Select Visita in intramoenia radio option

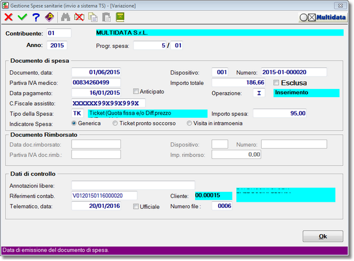(189, 123)
